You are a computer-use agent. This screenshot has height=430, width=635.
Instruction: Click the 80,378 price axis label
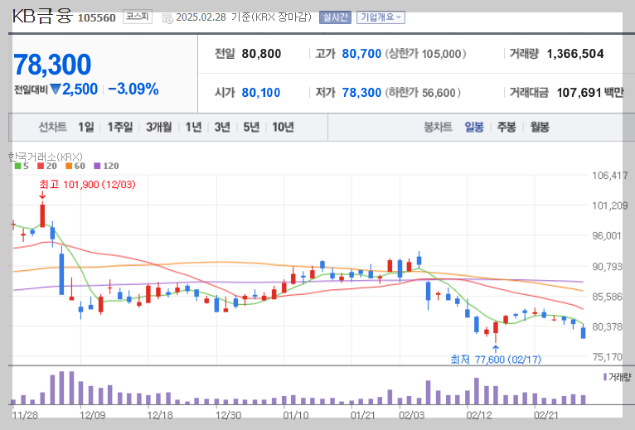(607, 326)
